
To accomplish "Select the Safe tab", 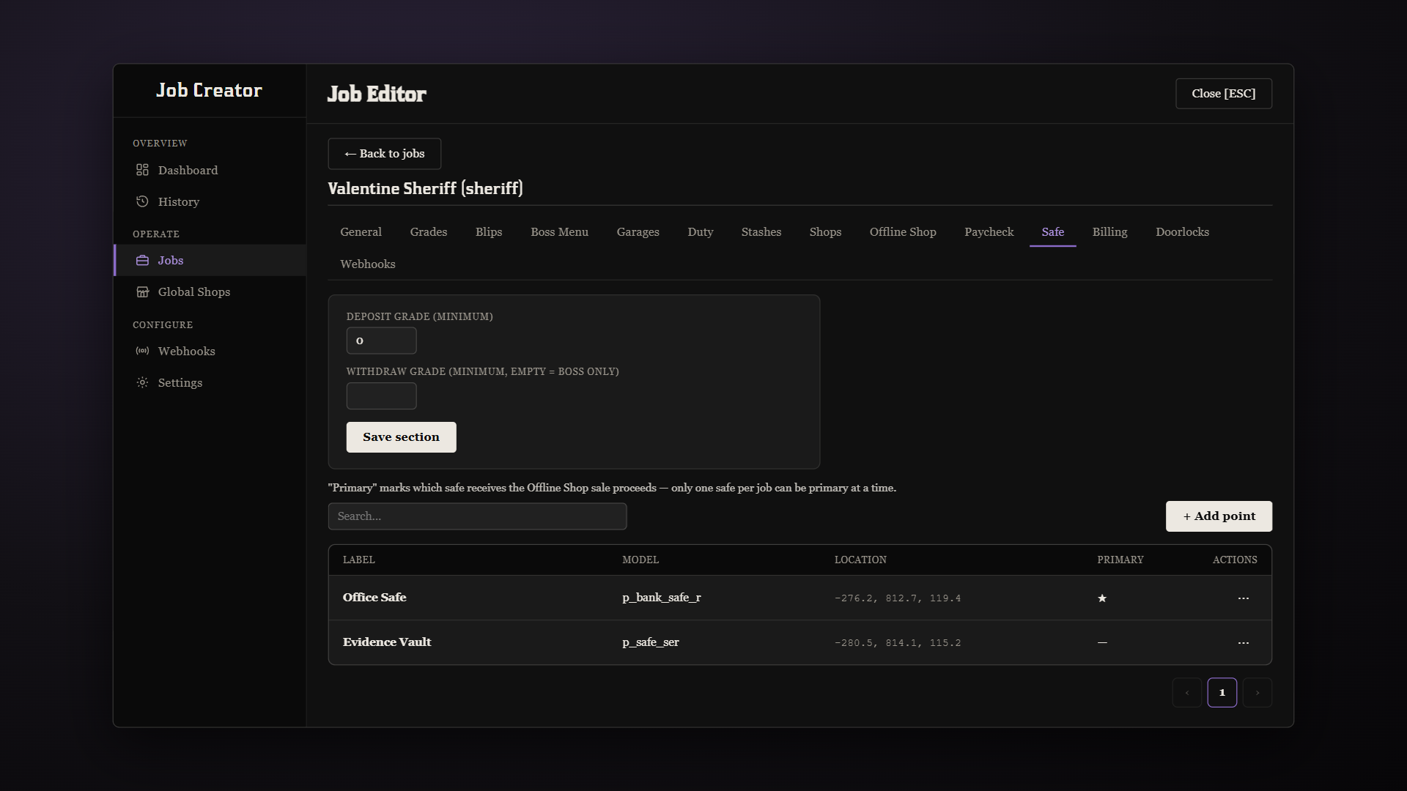I will click(x=1052, y=232).
